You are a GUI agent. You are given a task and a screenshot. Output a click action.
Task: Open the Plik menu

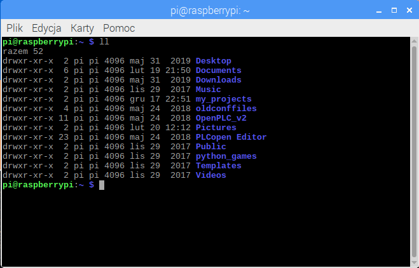click(15, 29)
